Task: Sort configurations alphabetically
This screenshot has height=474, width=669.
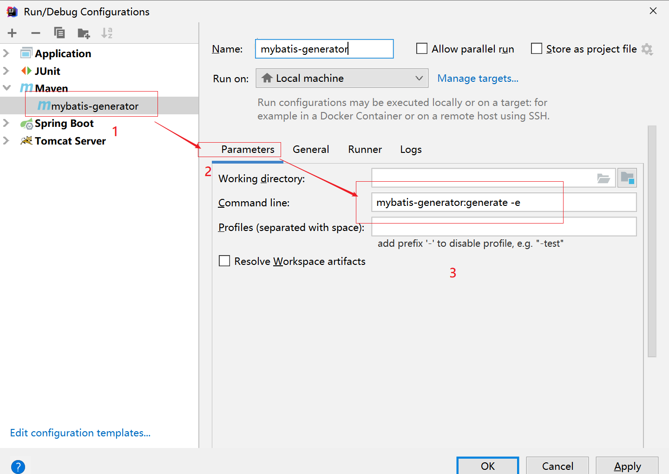Action: click(107, 33)
